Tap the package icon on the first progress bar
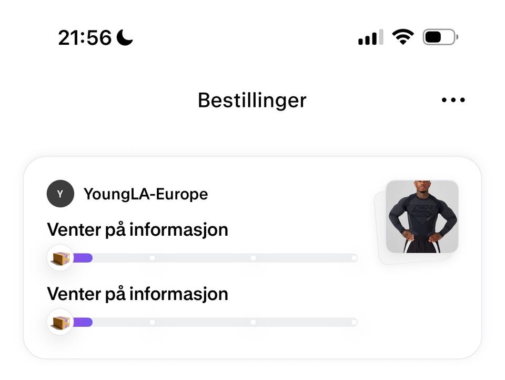The image size is (505, 380). pyautogui.click(x=60, y=257)
